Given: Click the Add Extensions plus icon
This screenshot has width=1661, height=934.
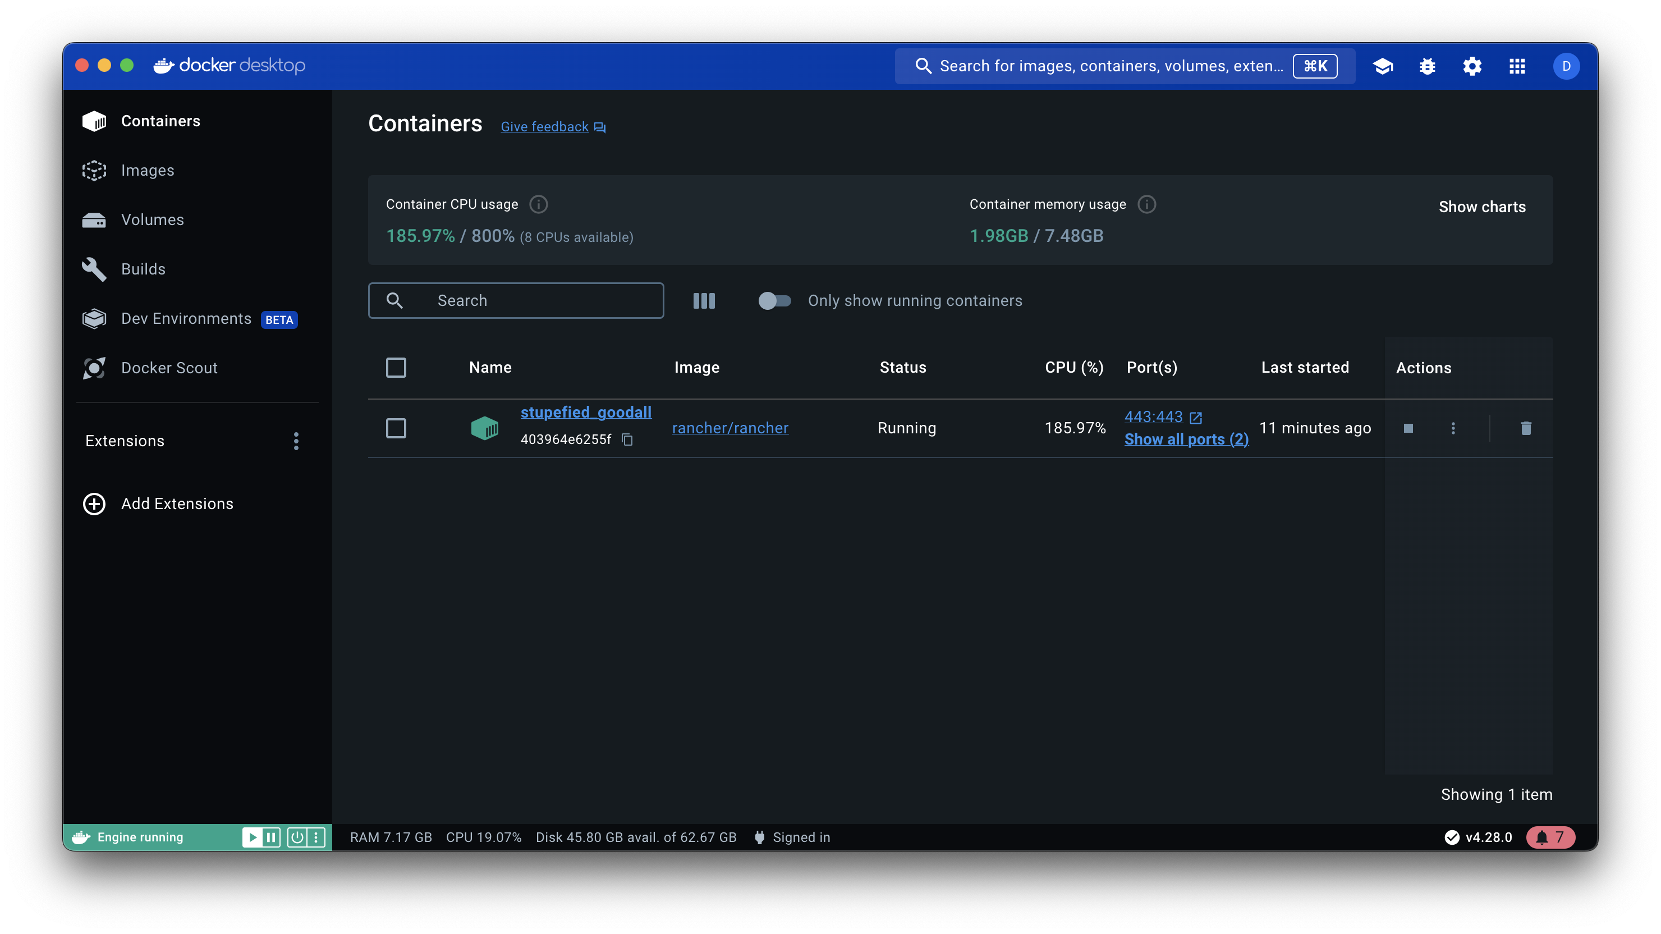Looking at the screenshot, I should pos(94,504).
